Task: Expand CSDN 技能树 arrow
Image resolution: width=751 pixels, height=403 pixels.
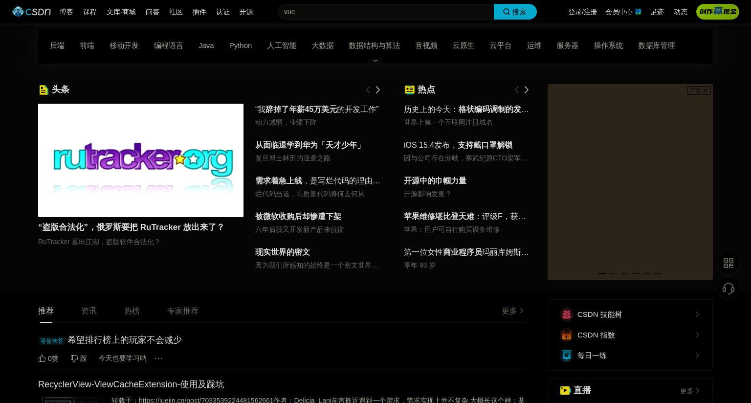Action: tap(697, 314)
